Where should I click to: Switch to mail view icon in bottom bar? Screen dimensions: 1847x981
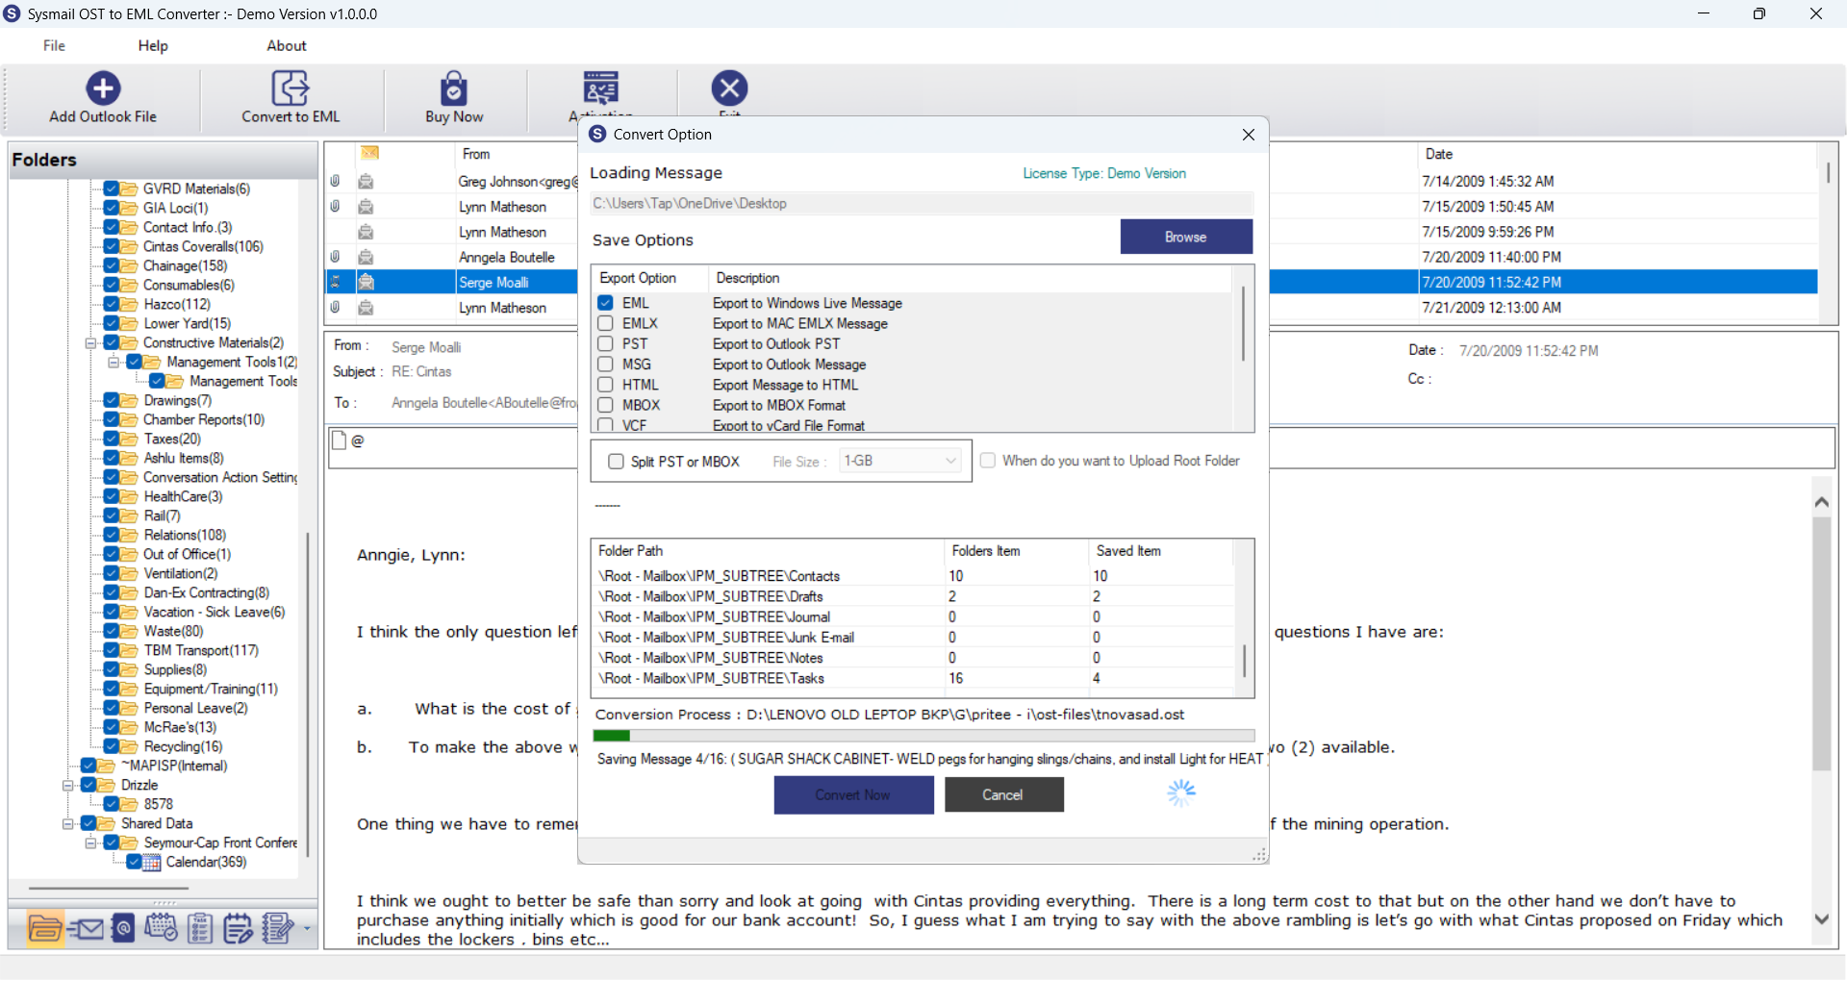86,929
